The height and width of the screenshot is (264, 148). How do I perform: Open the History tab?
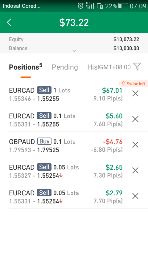click(92, 67)
